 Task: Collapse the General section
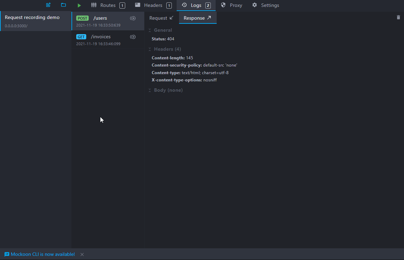[150, 30]
